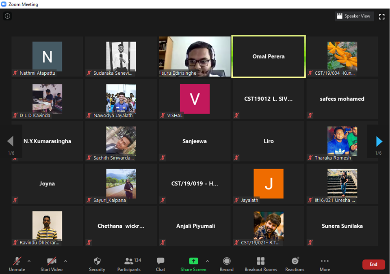Select Sayuri_Kalpana's tile

tap(121, 184)
